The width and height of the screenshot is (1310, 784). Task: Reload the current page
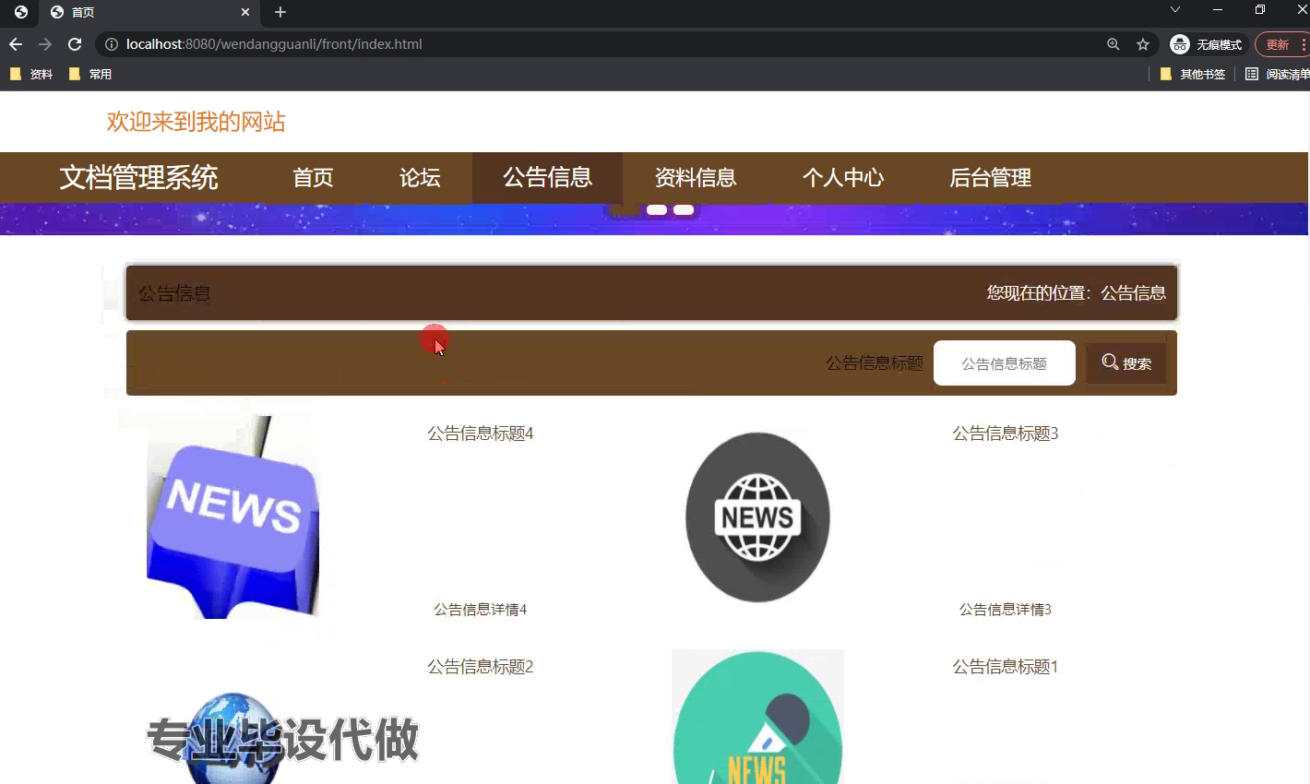pos(75,44)
